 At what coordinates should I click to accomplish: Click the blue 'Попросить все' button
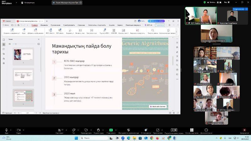click(238, 9)
